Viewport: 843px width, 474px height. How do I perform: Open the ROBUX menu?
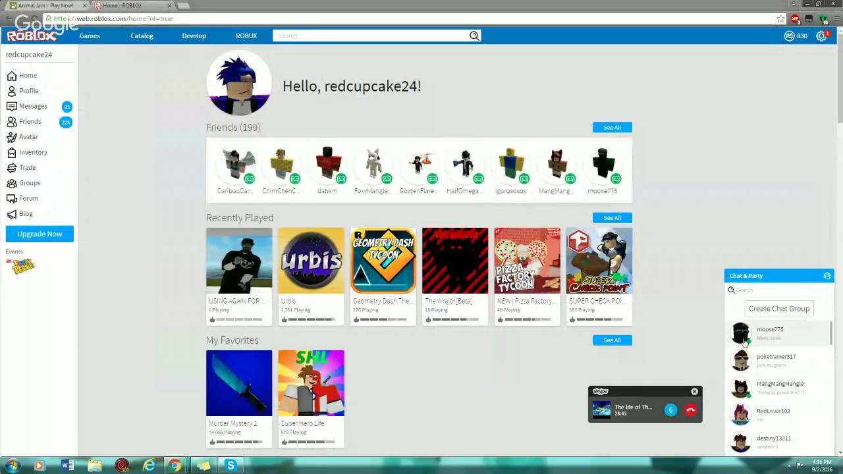(246, 36)
